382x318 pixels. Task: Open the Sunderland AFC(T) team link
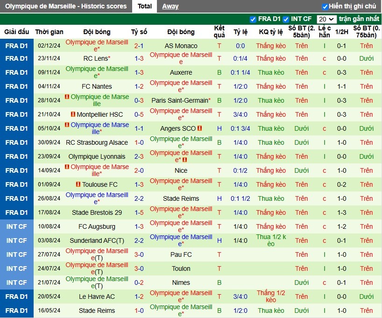click(x=97, y=240)
